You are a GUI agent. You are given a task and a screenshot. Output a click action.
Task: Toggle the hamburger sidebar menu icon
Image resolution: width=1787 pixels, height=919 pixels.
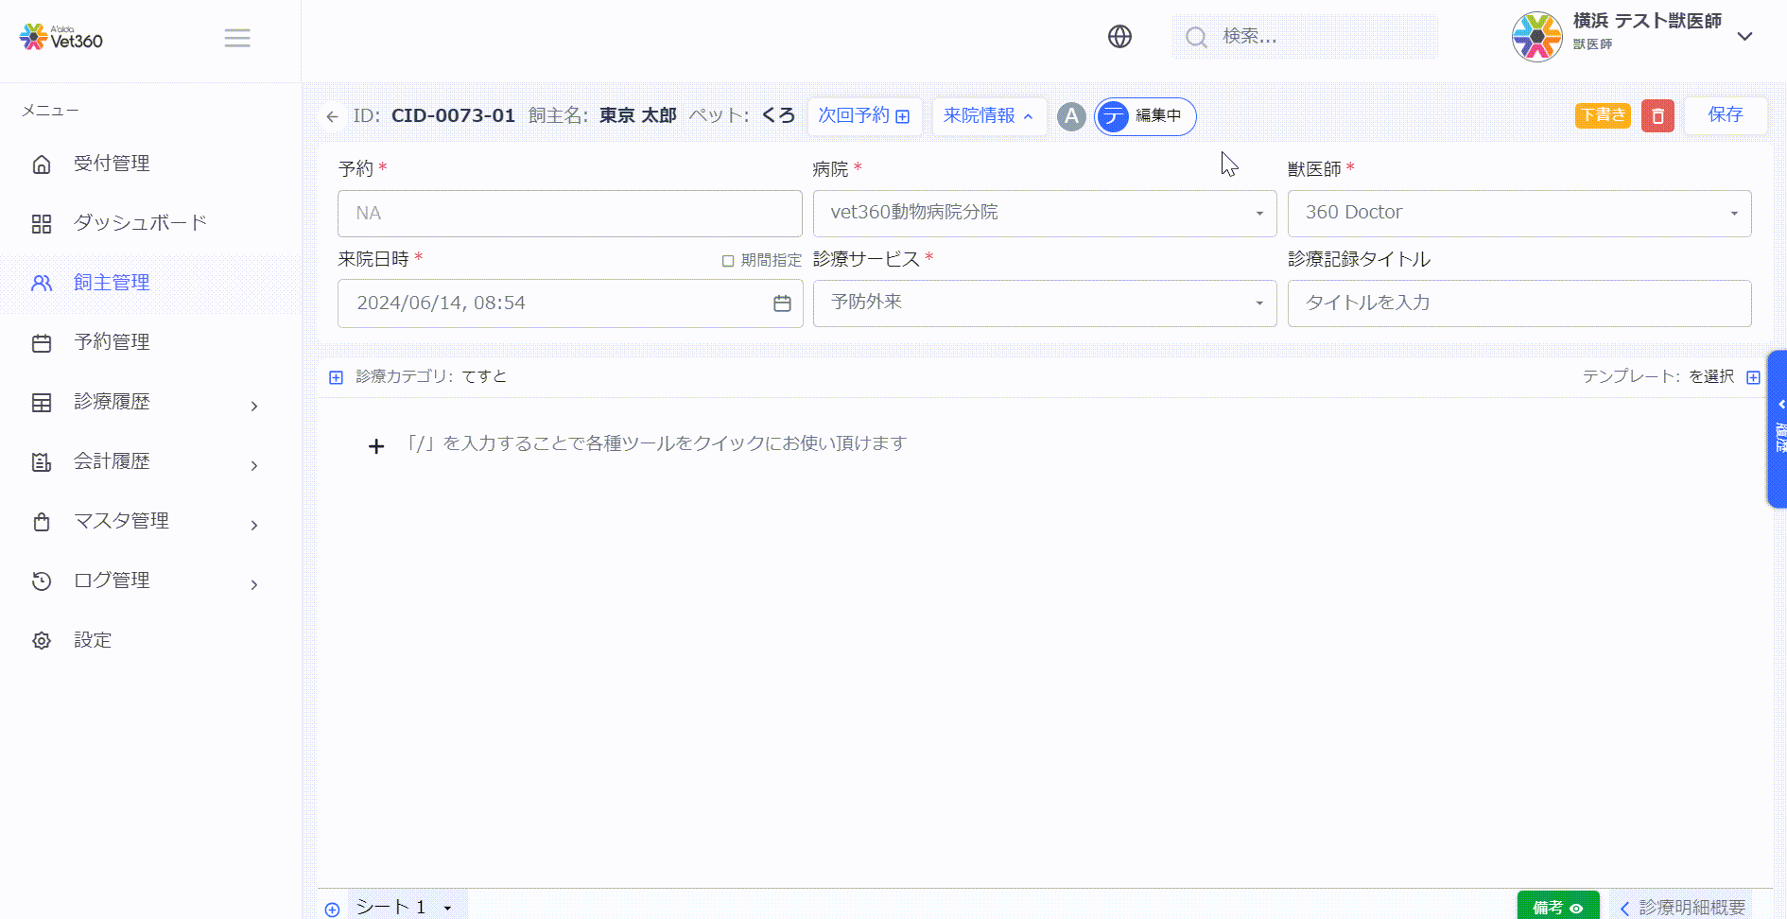coord(237,38)
